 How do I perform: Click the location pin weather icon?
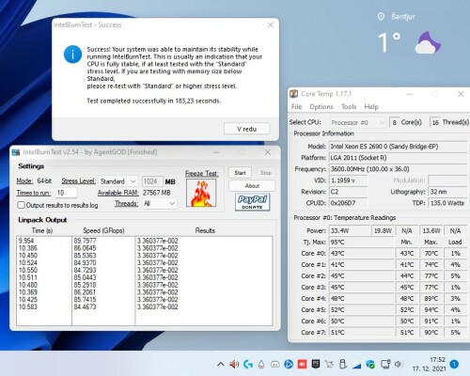click(381, 17)
